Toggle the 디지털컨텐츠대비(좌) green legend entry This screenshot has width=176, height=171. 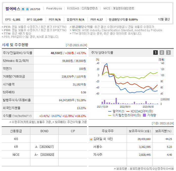click(x=124, y=115)
